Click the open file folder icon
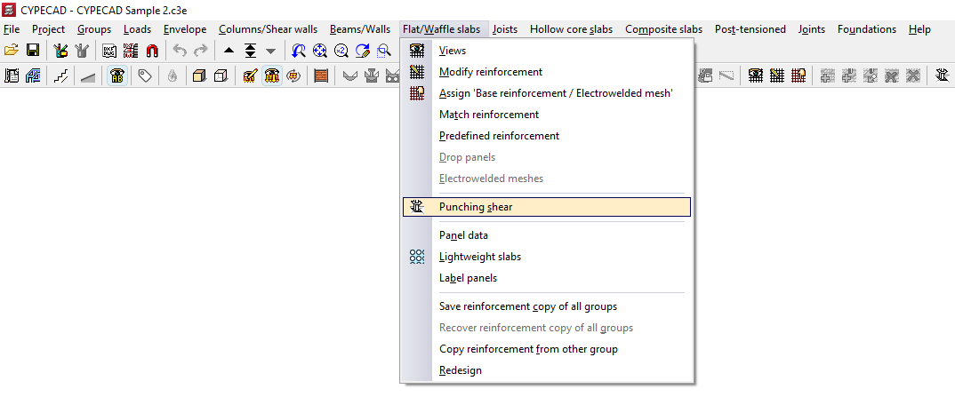 coord(12,52)
